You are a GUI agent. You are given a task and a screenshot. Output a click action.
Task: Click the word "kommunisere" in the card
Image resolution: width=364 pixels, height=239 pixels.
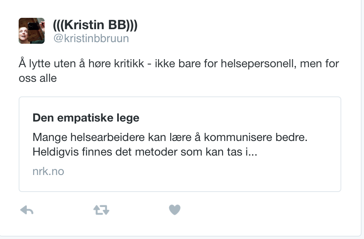[x=238, y=137]
